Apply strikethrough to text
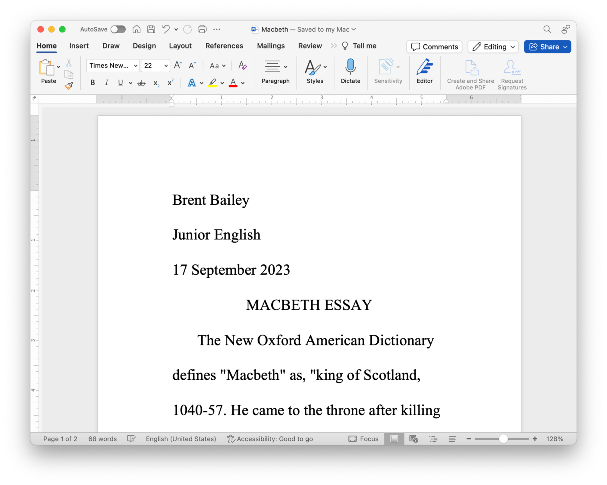This screenshot has height=485, width=607. point(141,83)
